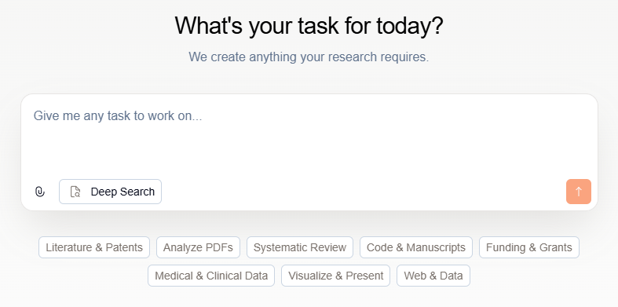Pick the Code & Manuscripts chip

(x=416, y=247)
